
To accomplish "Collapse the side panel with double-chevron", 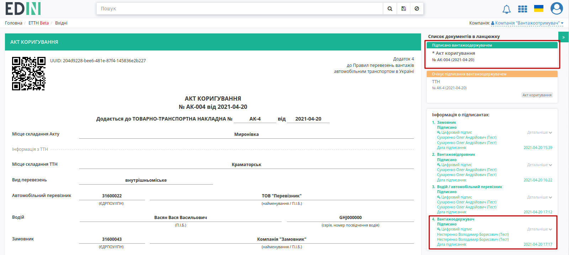I will click(x=563, y=37).
